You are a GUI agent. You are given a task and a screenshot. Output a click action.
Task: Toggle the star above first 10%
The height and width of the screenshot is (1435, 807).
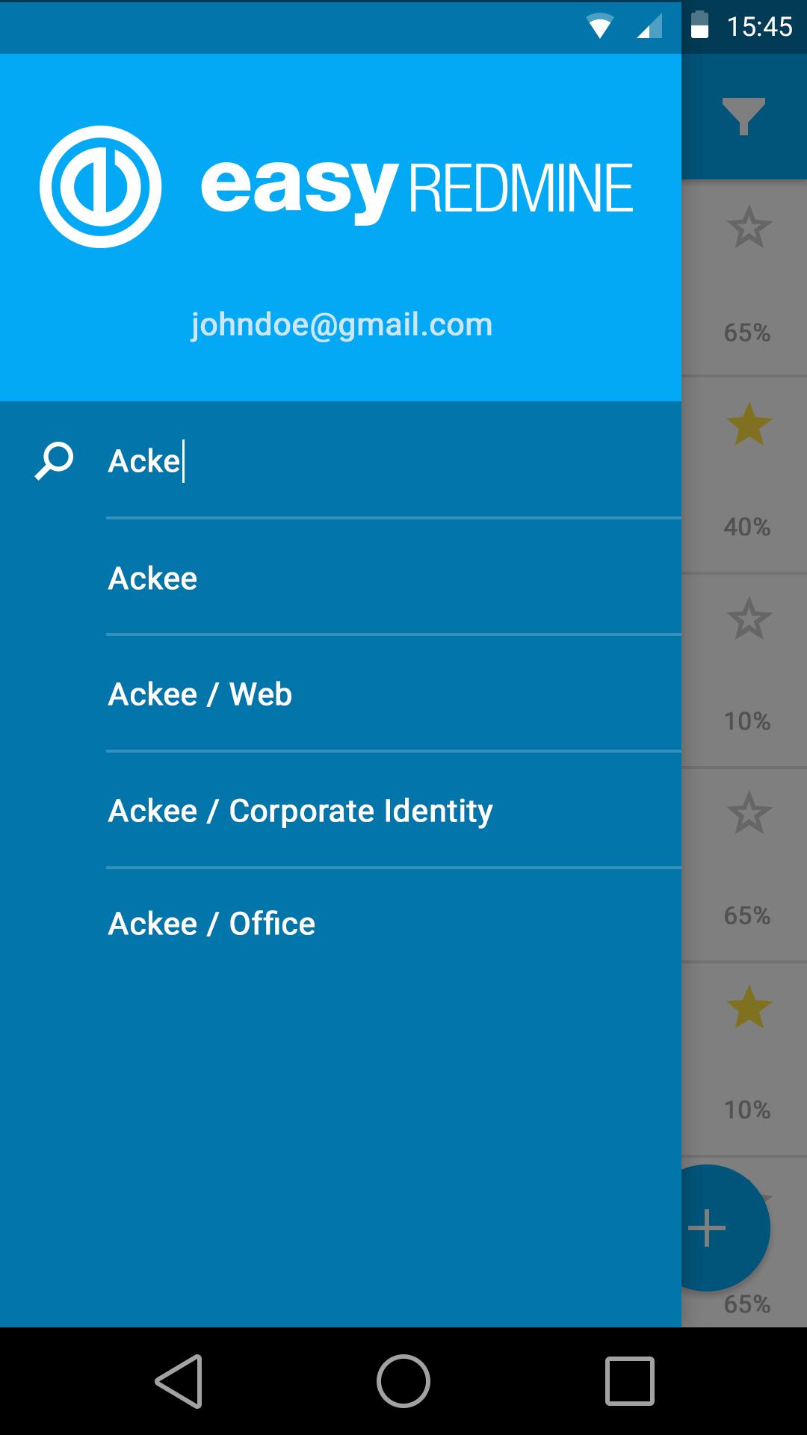coord(748,619)
